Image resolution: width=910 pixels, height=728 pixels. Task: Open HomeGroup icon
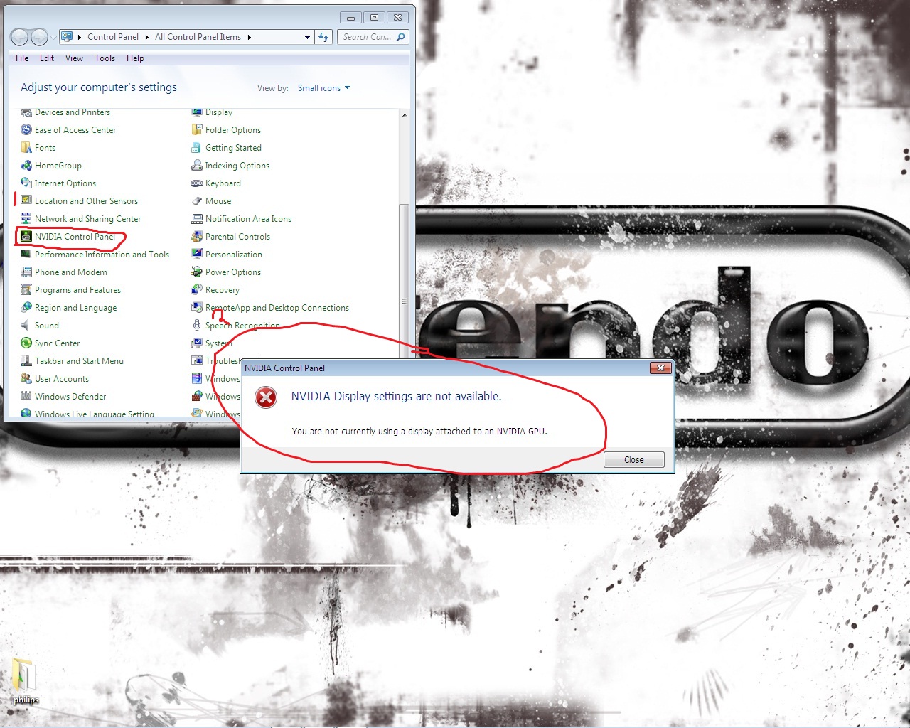26,166
